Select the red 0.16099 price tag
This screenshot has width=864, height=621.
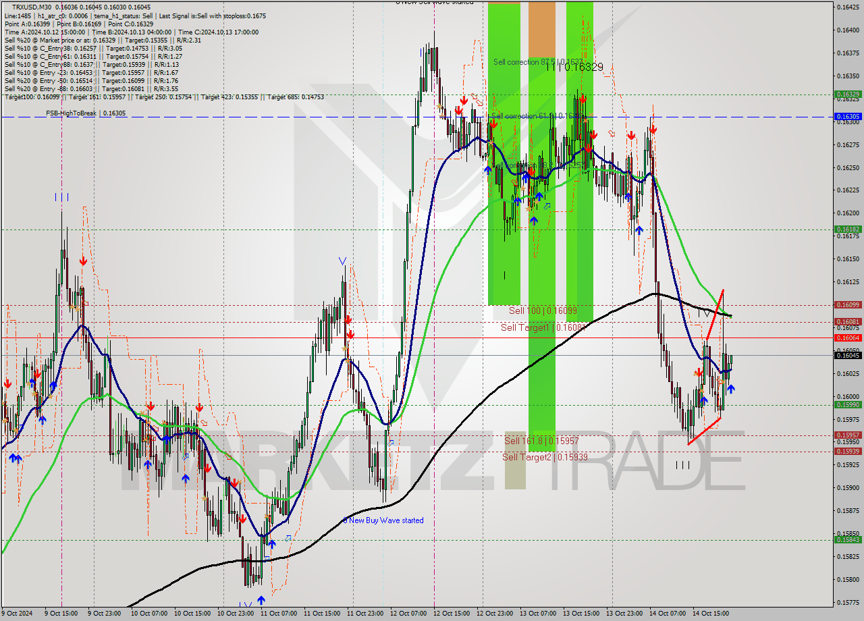coord(848,305)
